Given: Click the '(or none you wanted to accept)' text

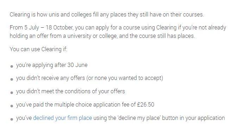Looking at the screenshot, I should pos(125,78).
